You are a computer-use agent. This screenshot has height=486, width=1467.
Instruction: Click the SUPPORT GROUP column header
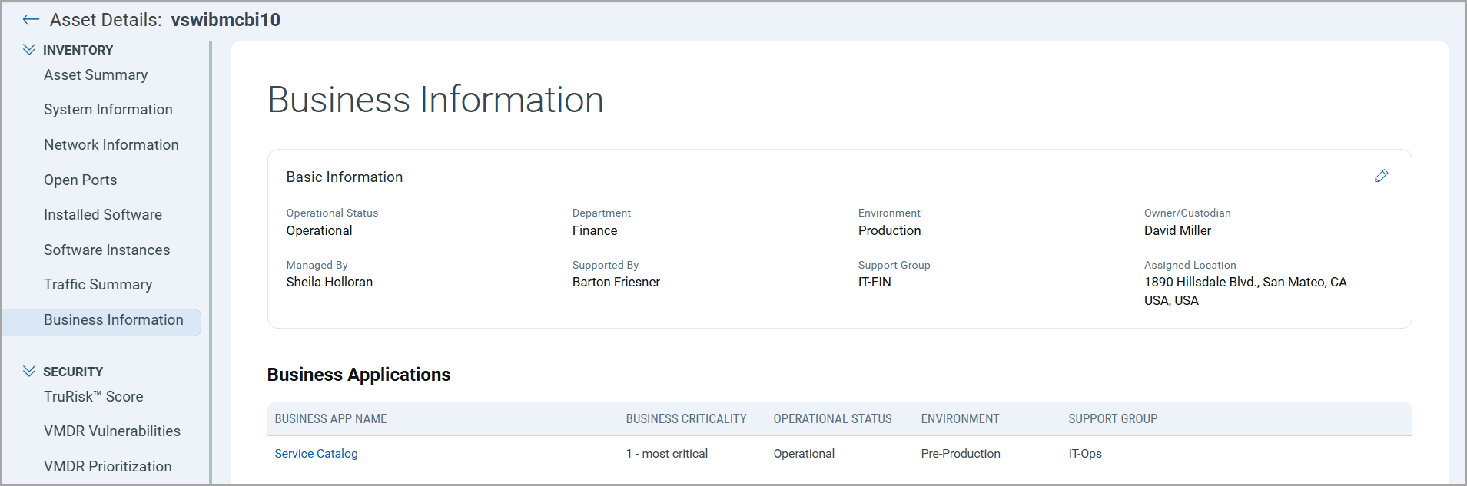point(1112,419)
